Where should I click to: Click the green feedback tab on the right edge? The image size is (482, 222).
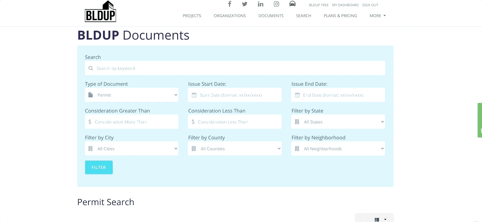[x=480, y=120]
